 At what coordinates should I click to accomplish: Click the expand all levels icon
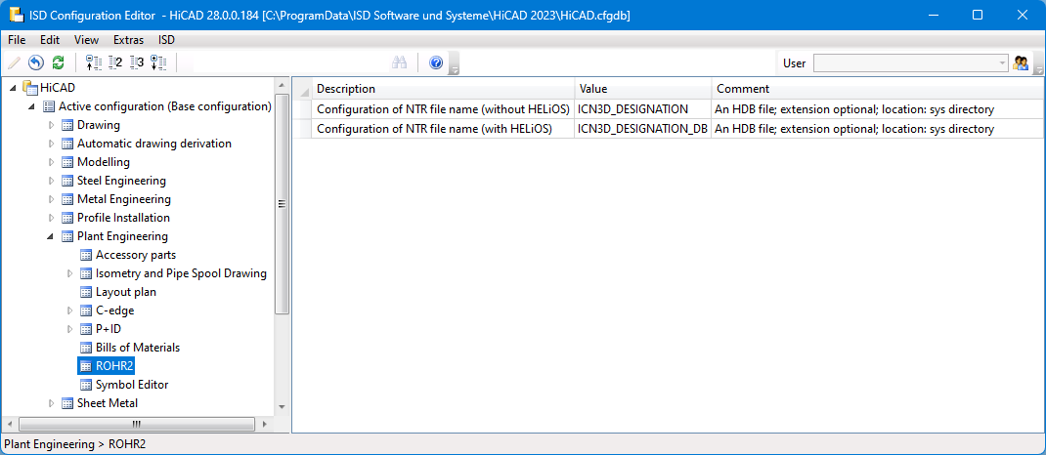(158, 63)
